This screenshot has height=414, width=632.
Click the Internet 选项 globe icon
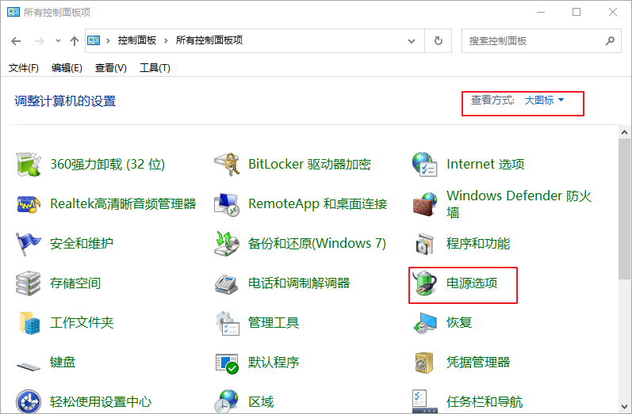[425, 165]
